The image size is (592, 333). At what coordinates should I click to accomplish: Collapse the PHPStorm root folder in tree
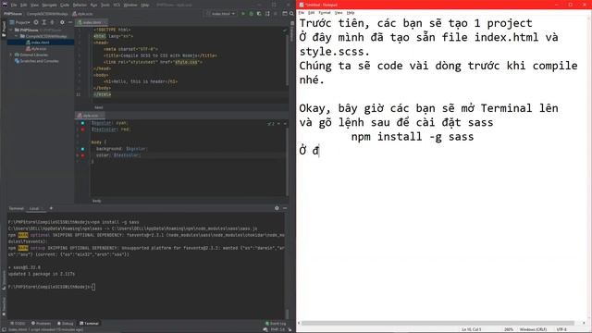[11, 30]
